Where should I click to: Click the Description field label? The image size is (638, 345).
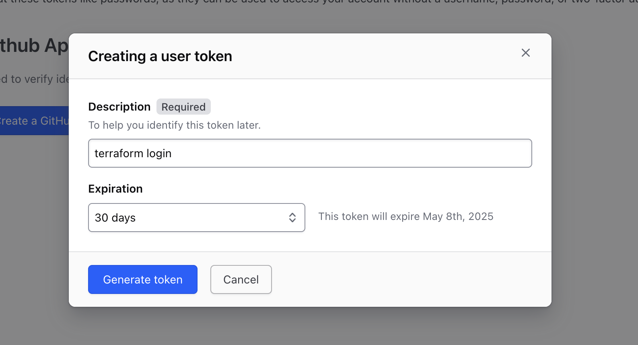pyautogui.click(x=119, y=107)
